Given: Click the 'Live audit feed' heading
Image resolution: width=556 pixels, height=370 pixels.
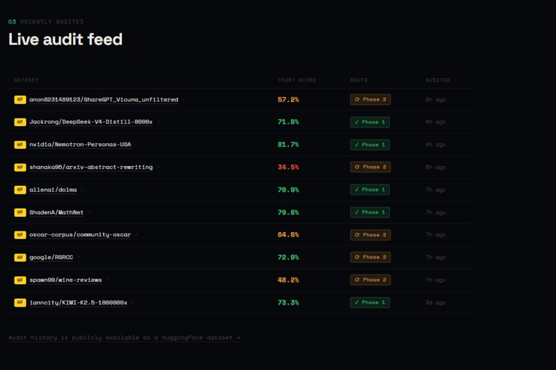Looking at the screenshot, I should 66,39.
